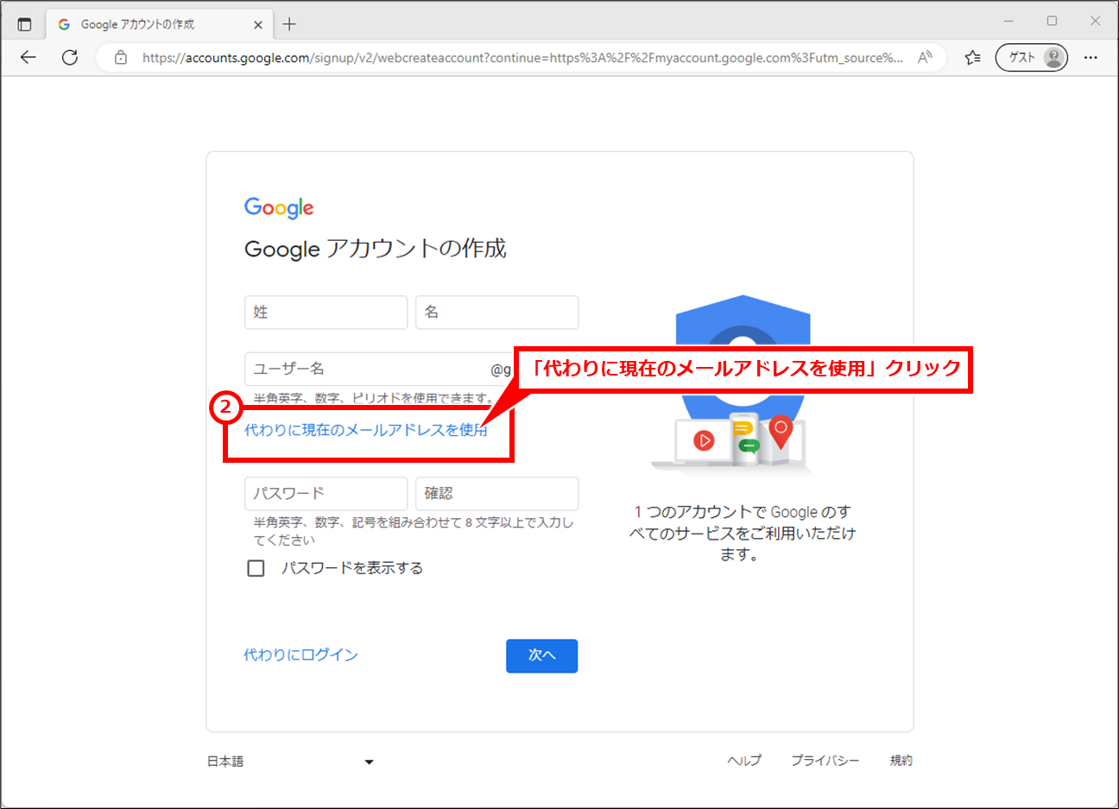Check the パスワードを表示する checkbox
The height and width of the screenshot is (809, 1119).
click(256, 568)
